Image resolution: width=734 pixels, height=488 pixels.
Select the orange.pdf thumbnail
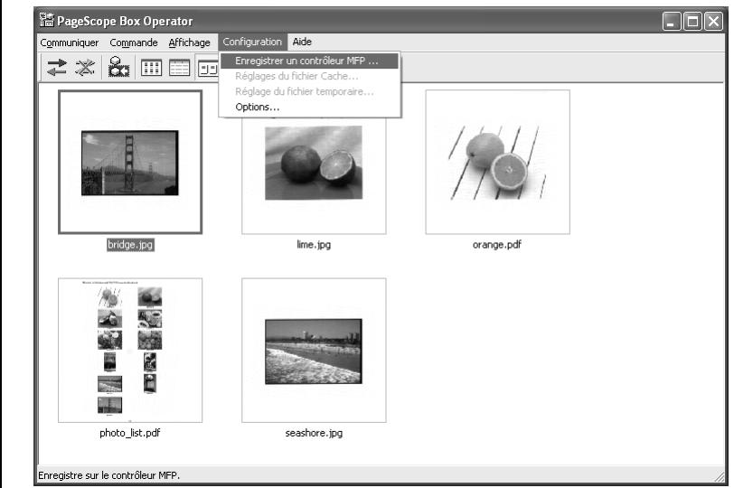pyautogui.click(x=497, y=162)
